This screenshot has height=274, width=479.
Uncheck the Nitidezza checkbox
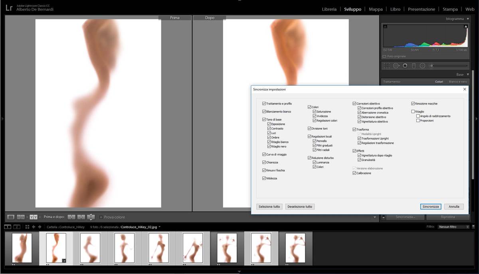coord(264,178)
